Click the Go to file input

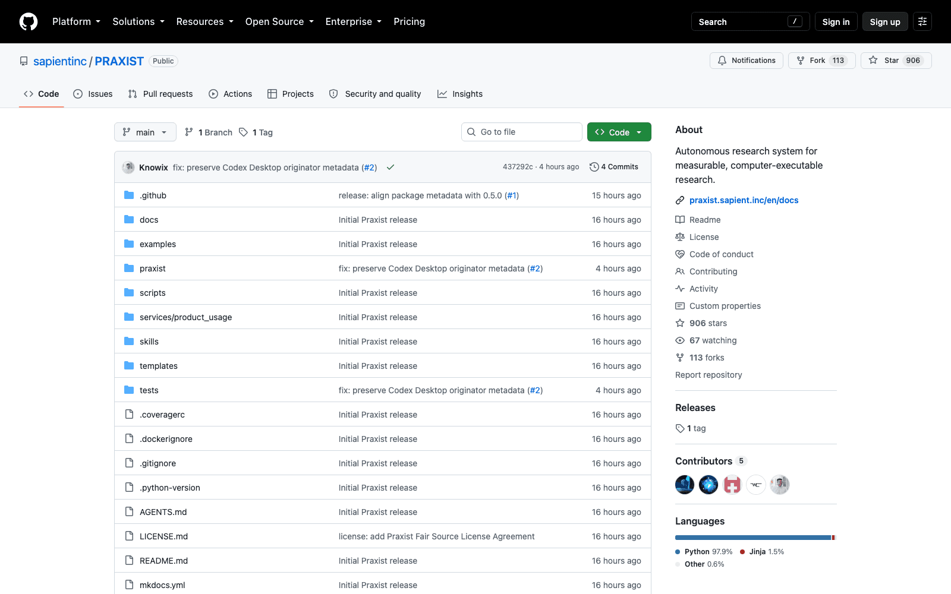click(x=522, y=132)
